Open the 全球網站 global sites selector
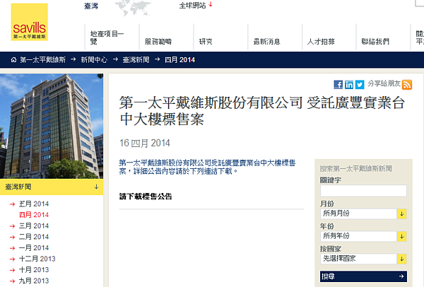The width and height of the screenshot is (424, 287). click(x=192, y=6)
